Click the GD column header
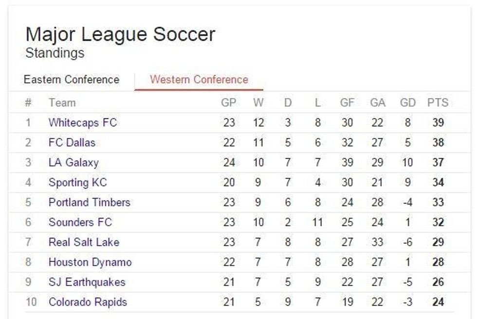Image resolution: width=477 pixels, height=319 pixels. 408,103
